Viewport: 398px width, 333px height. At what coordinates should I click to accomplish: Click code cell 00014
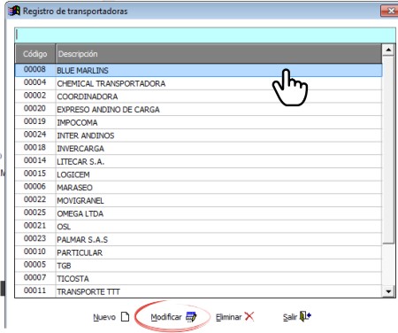pyautogui.click(x=34, y=160)
